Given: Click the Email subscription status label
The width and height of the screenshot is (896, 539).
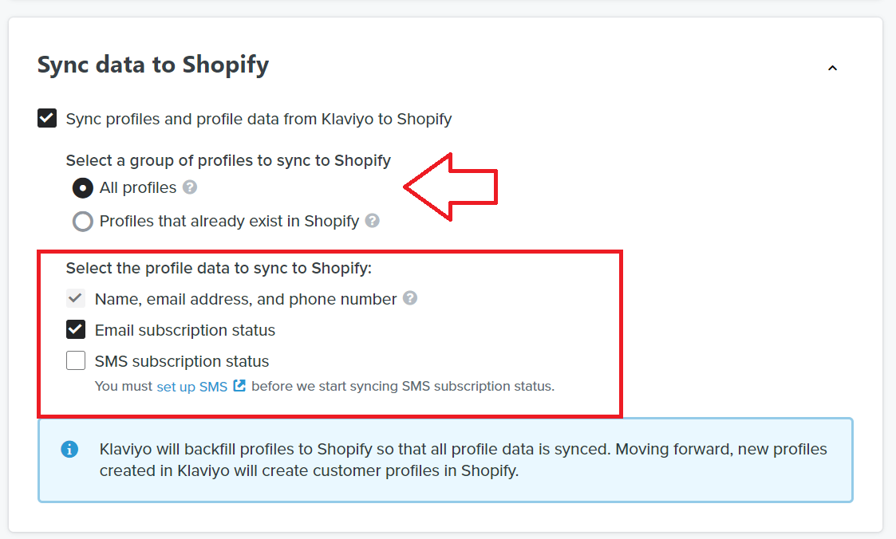Looking at the screenshot, I should pos(184,330).
